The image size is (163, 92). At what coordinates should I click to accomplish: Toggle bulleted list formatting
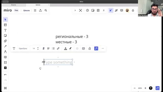53,48
